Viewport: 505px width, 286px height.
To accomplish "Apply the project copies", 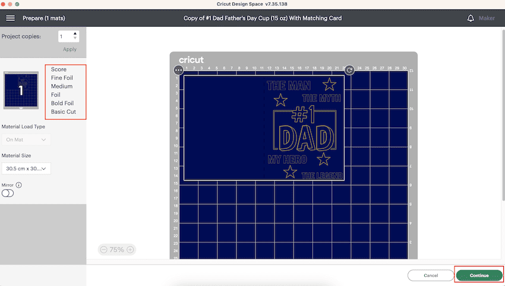I will click(x=70, y=49).
